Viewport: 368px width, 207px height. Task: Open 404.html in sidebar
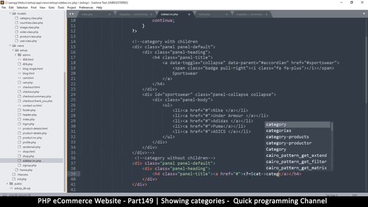click(28, 59)
